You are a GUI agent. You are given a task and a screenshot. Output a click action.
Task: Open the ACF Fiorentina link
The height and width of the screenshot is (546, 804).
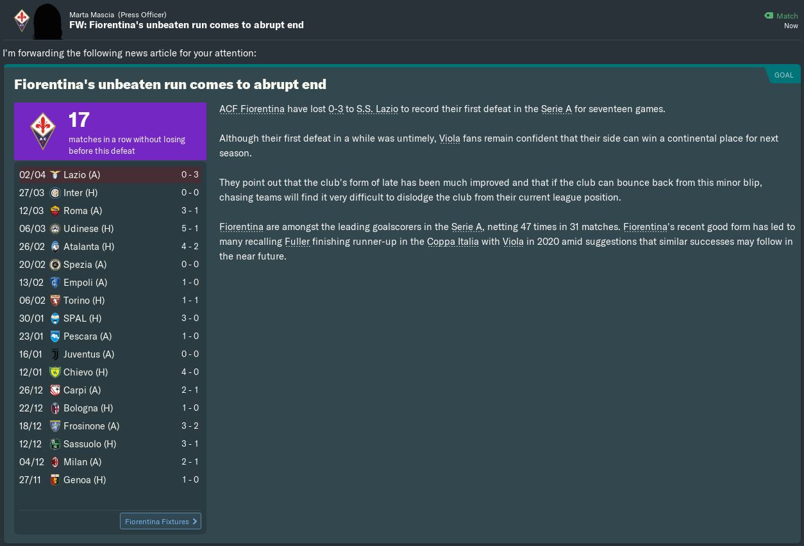(x=252, y=109)
